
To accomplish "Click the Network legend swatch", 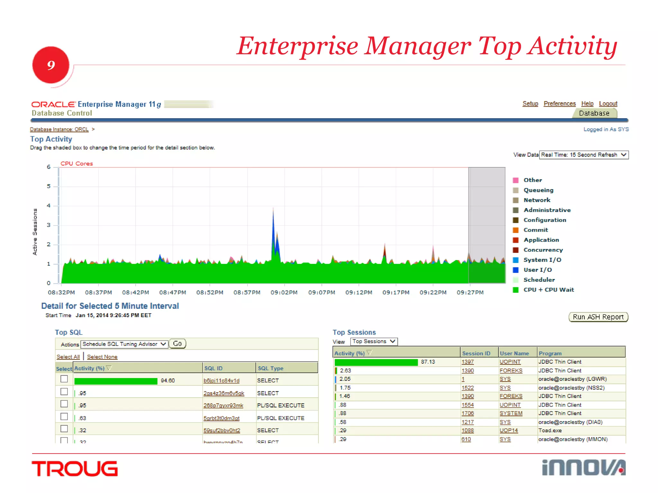I will (x=516, y=200).
